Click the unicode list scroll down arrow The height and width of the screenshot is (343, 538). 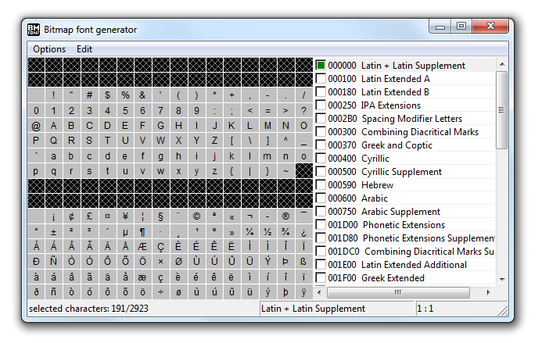502,279
